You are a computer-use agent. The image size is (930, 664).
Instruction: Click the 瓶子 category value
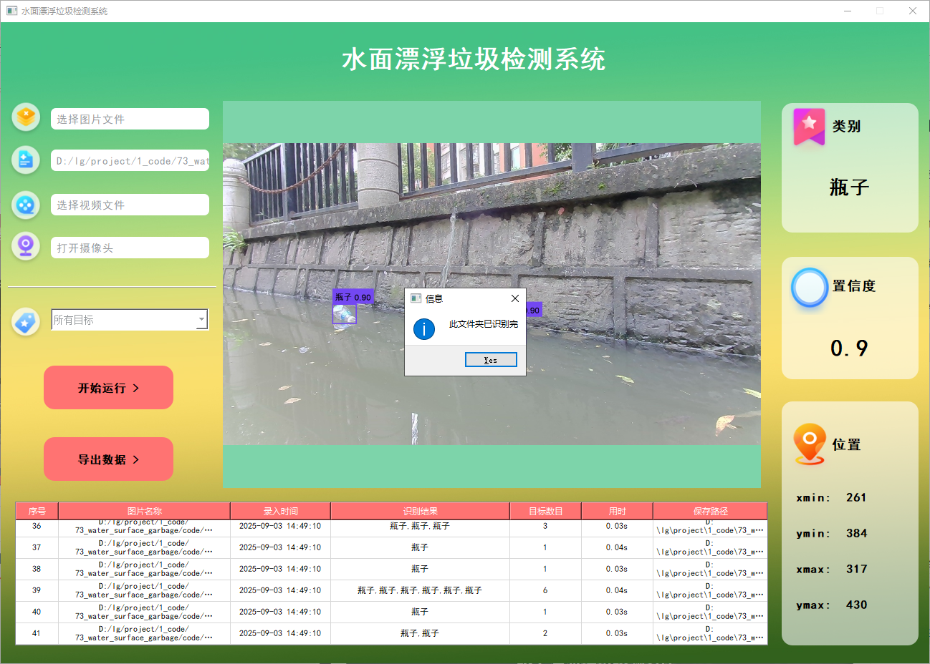849,187
